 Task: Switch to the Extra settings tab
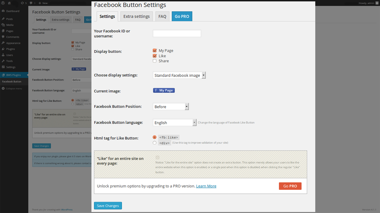(x=136, y=16)
